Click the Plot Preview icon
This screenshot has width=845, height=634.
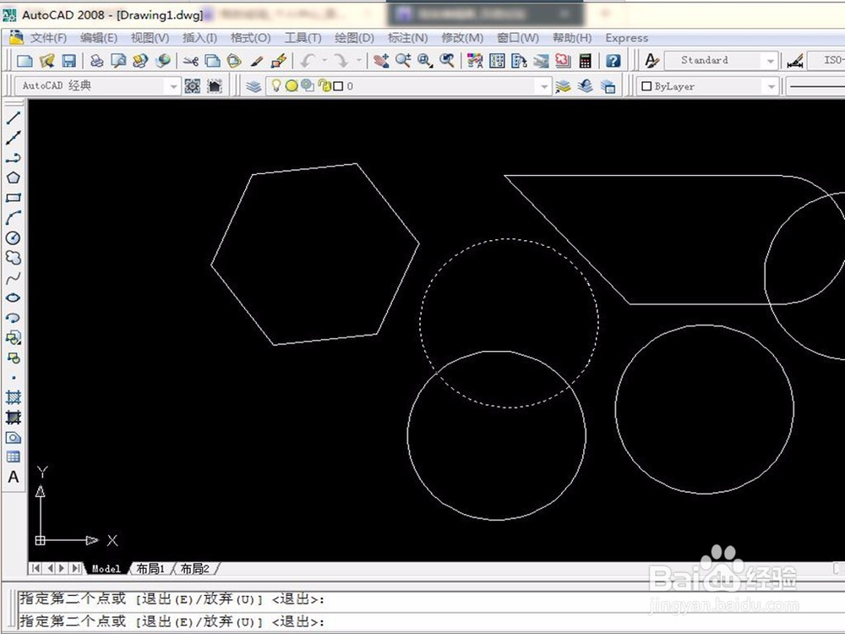(118, 60)
